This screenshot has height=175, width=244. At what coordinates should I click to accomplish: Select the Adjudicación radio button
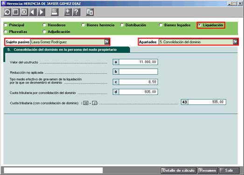point(44,32)
